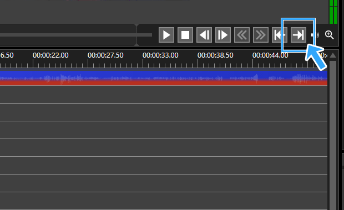Viewport: 344px width, 210px height.
Task: Click the 00:00:22.00 mark on the ruler
Action: [50, 55]
